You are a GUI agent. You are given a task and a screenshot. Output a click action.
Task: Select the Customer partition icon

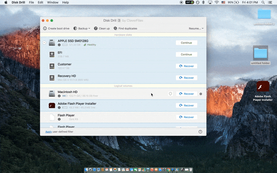point(52,66)
